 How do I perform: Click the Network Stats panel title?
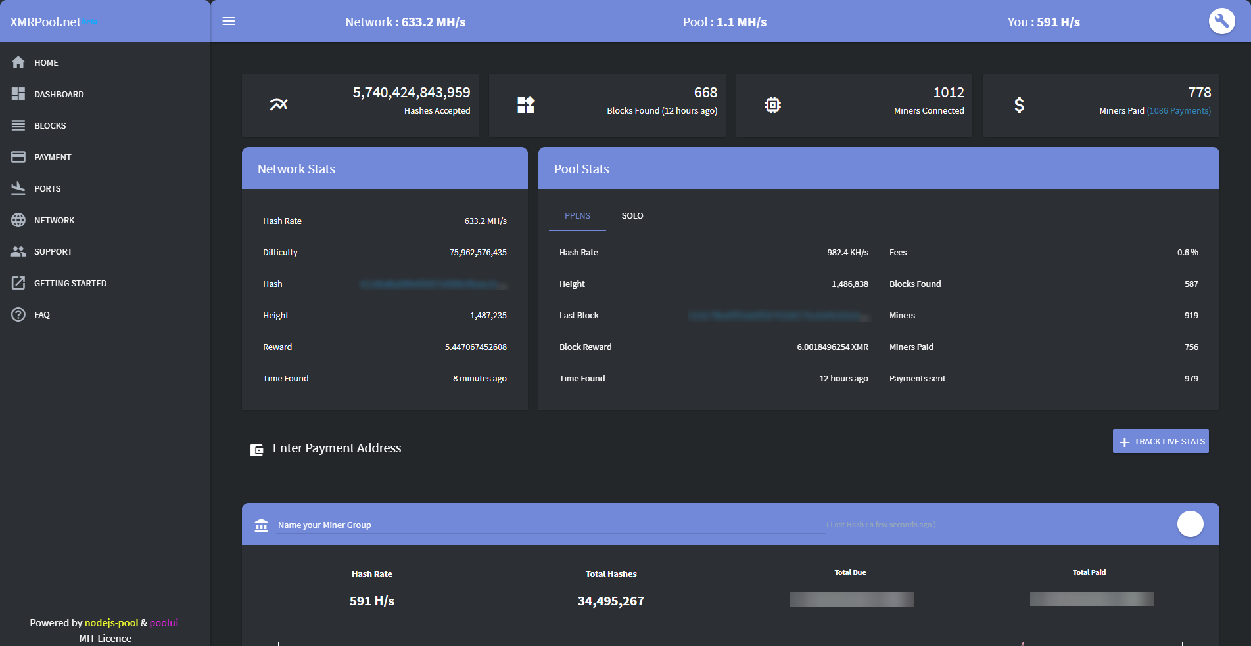tap(296, 169)
